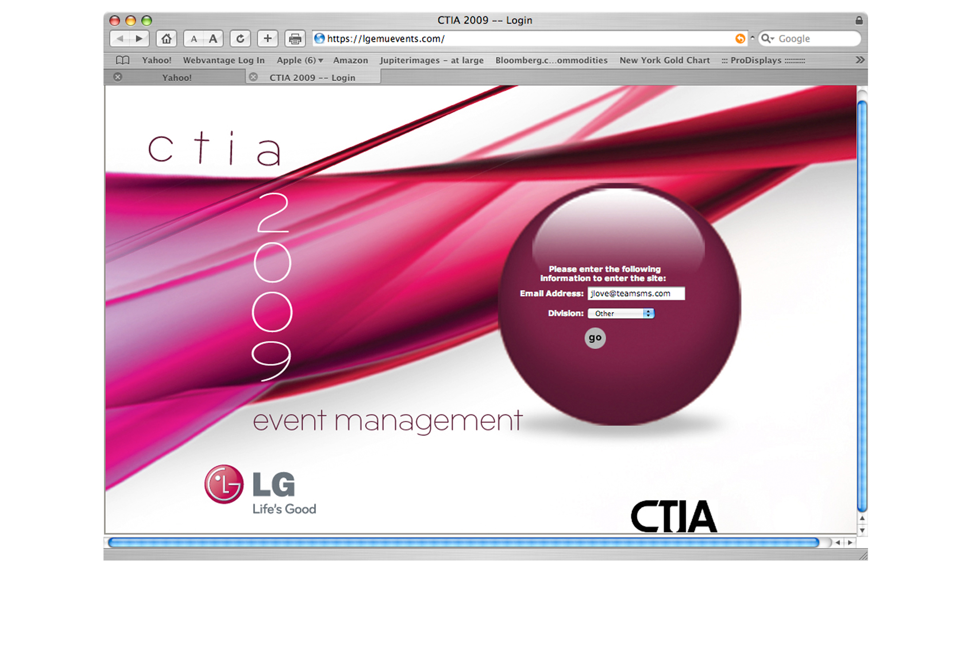Show more bookmarks with double chevron

(x=860, y=60)
